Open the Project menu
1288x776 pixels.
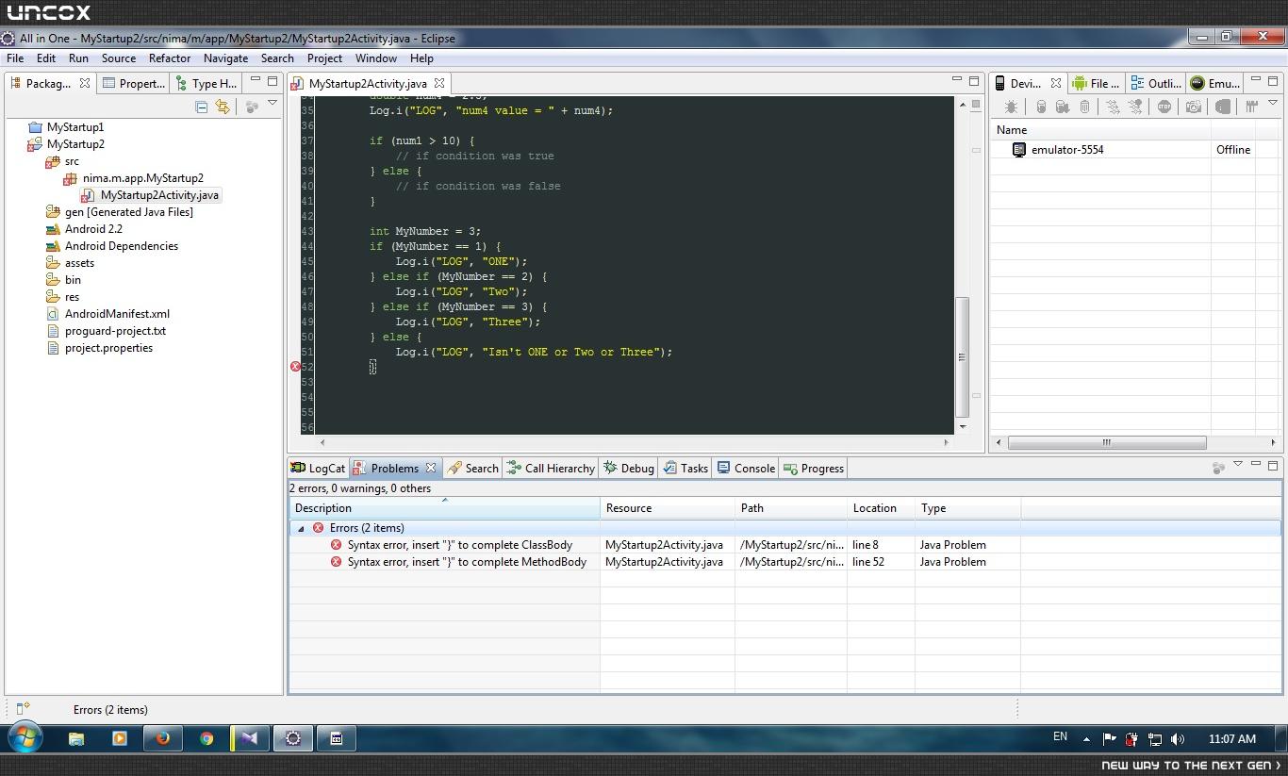coord(324,58)
